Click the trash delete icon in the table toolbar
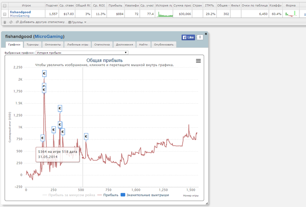Viewport: 306px width, 207px height. click(5, 22)
